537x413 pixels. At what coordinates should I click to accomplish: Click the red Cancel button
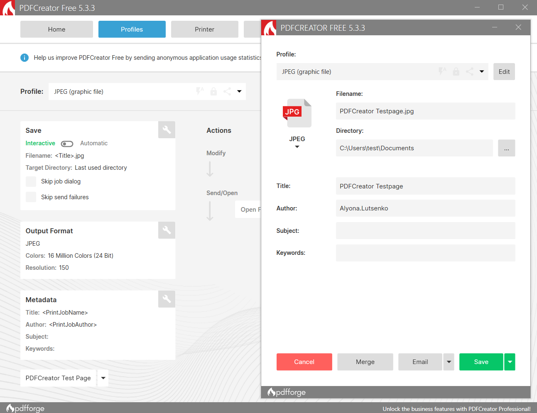click(304, 362)
